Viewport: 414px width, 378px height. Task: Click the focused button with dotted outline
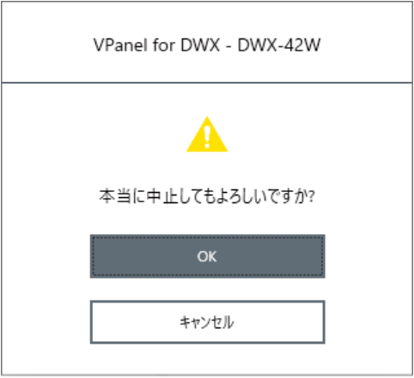pos(207,256)
